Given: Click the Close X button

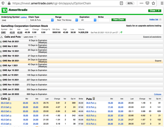Looking at the screenshot, I should [155, 10].
